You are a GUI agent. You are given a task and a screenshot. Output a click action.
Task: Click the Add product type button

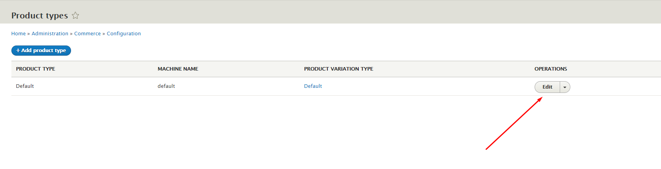coord(41,51)
